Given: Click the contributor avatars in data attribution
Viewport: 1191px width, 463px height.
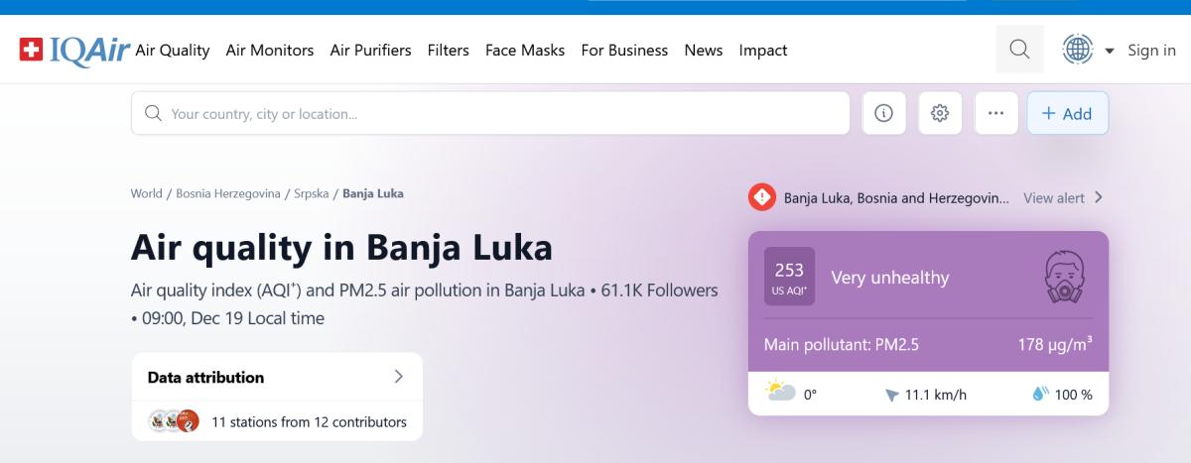Looking at the screenshot, I should (x=175, y=421).
